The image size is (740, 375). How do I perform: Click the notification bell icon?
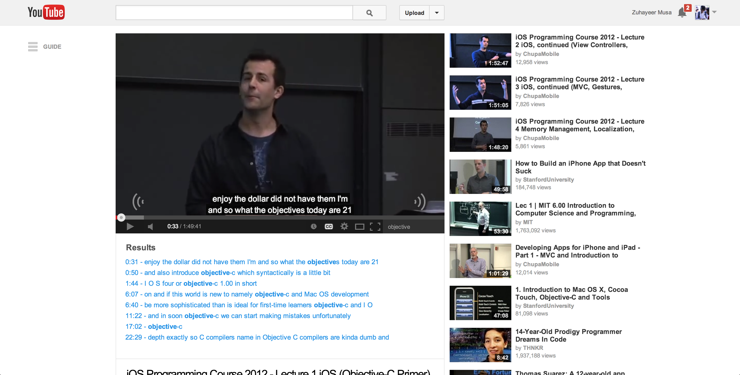point(682,13)
